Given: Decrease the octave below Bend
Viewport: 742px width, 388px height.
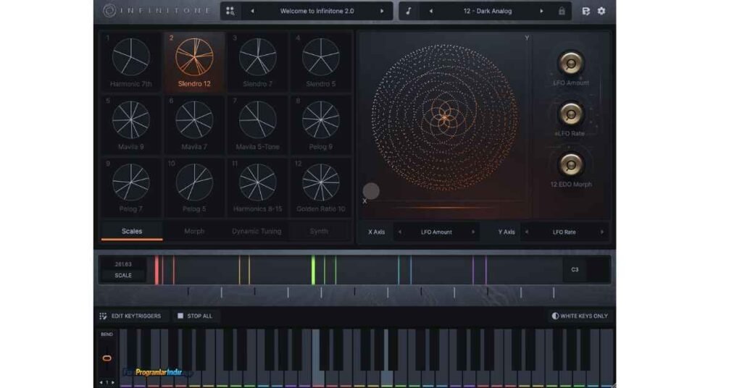Looking at the screenshot, I should click(x=101, y=382).
